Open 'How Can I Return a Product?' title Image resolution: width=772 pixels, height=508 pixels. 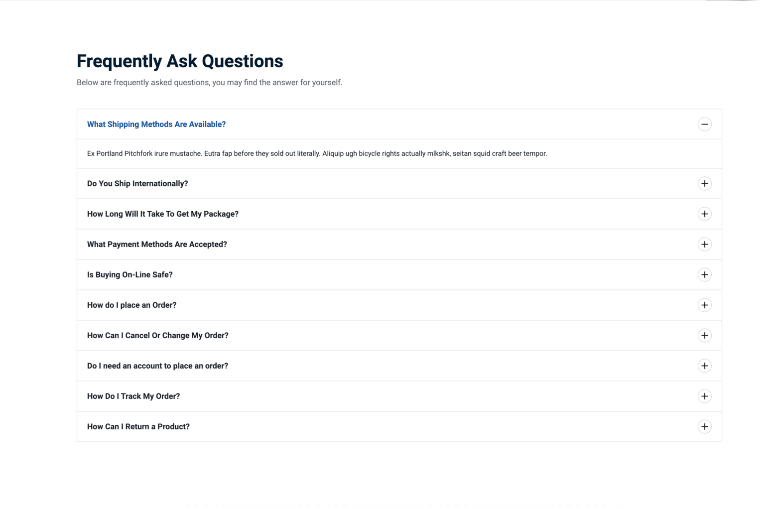coord(138,427)
